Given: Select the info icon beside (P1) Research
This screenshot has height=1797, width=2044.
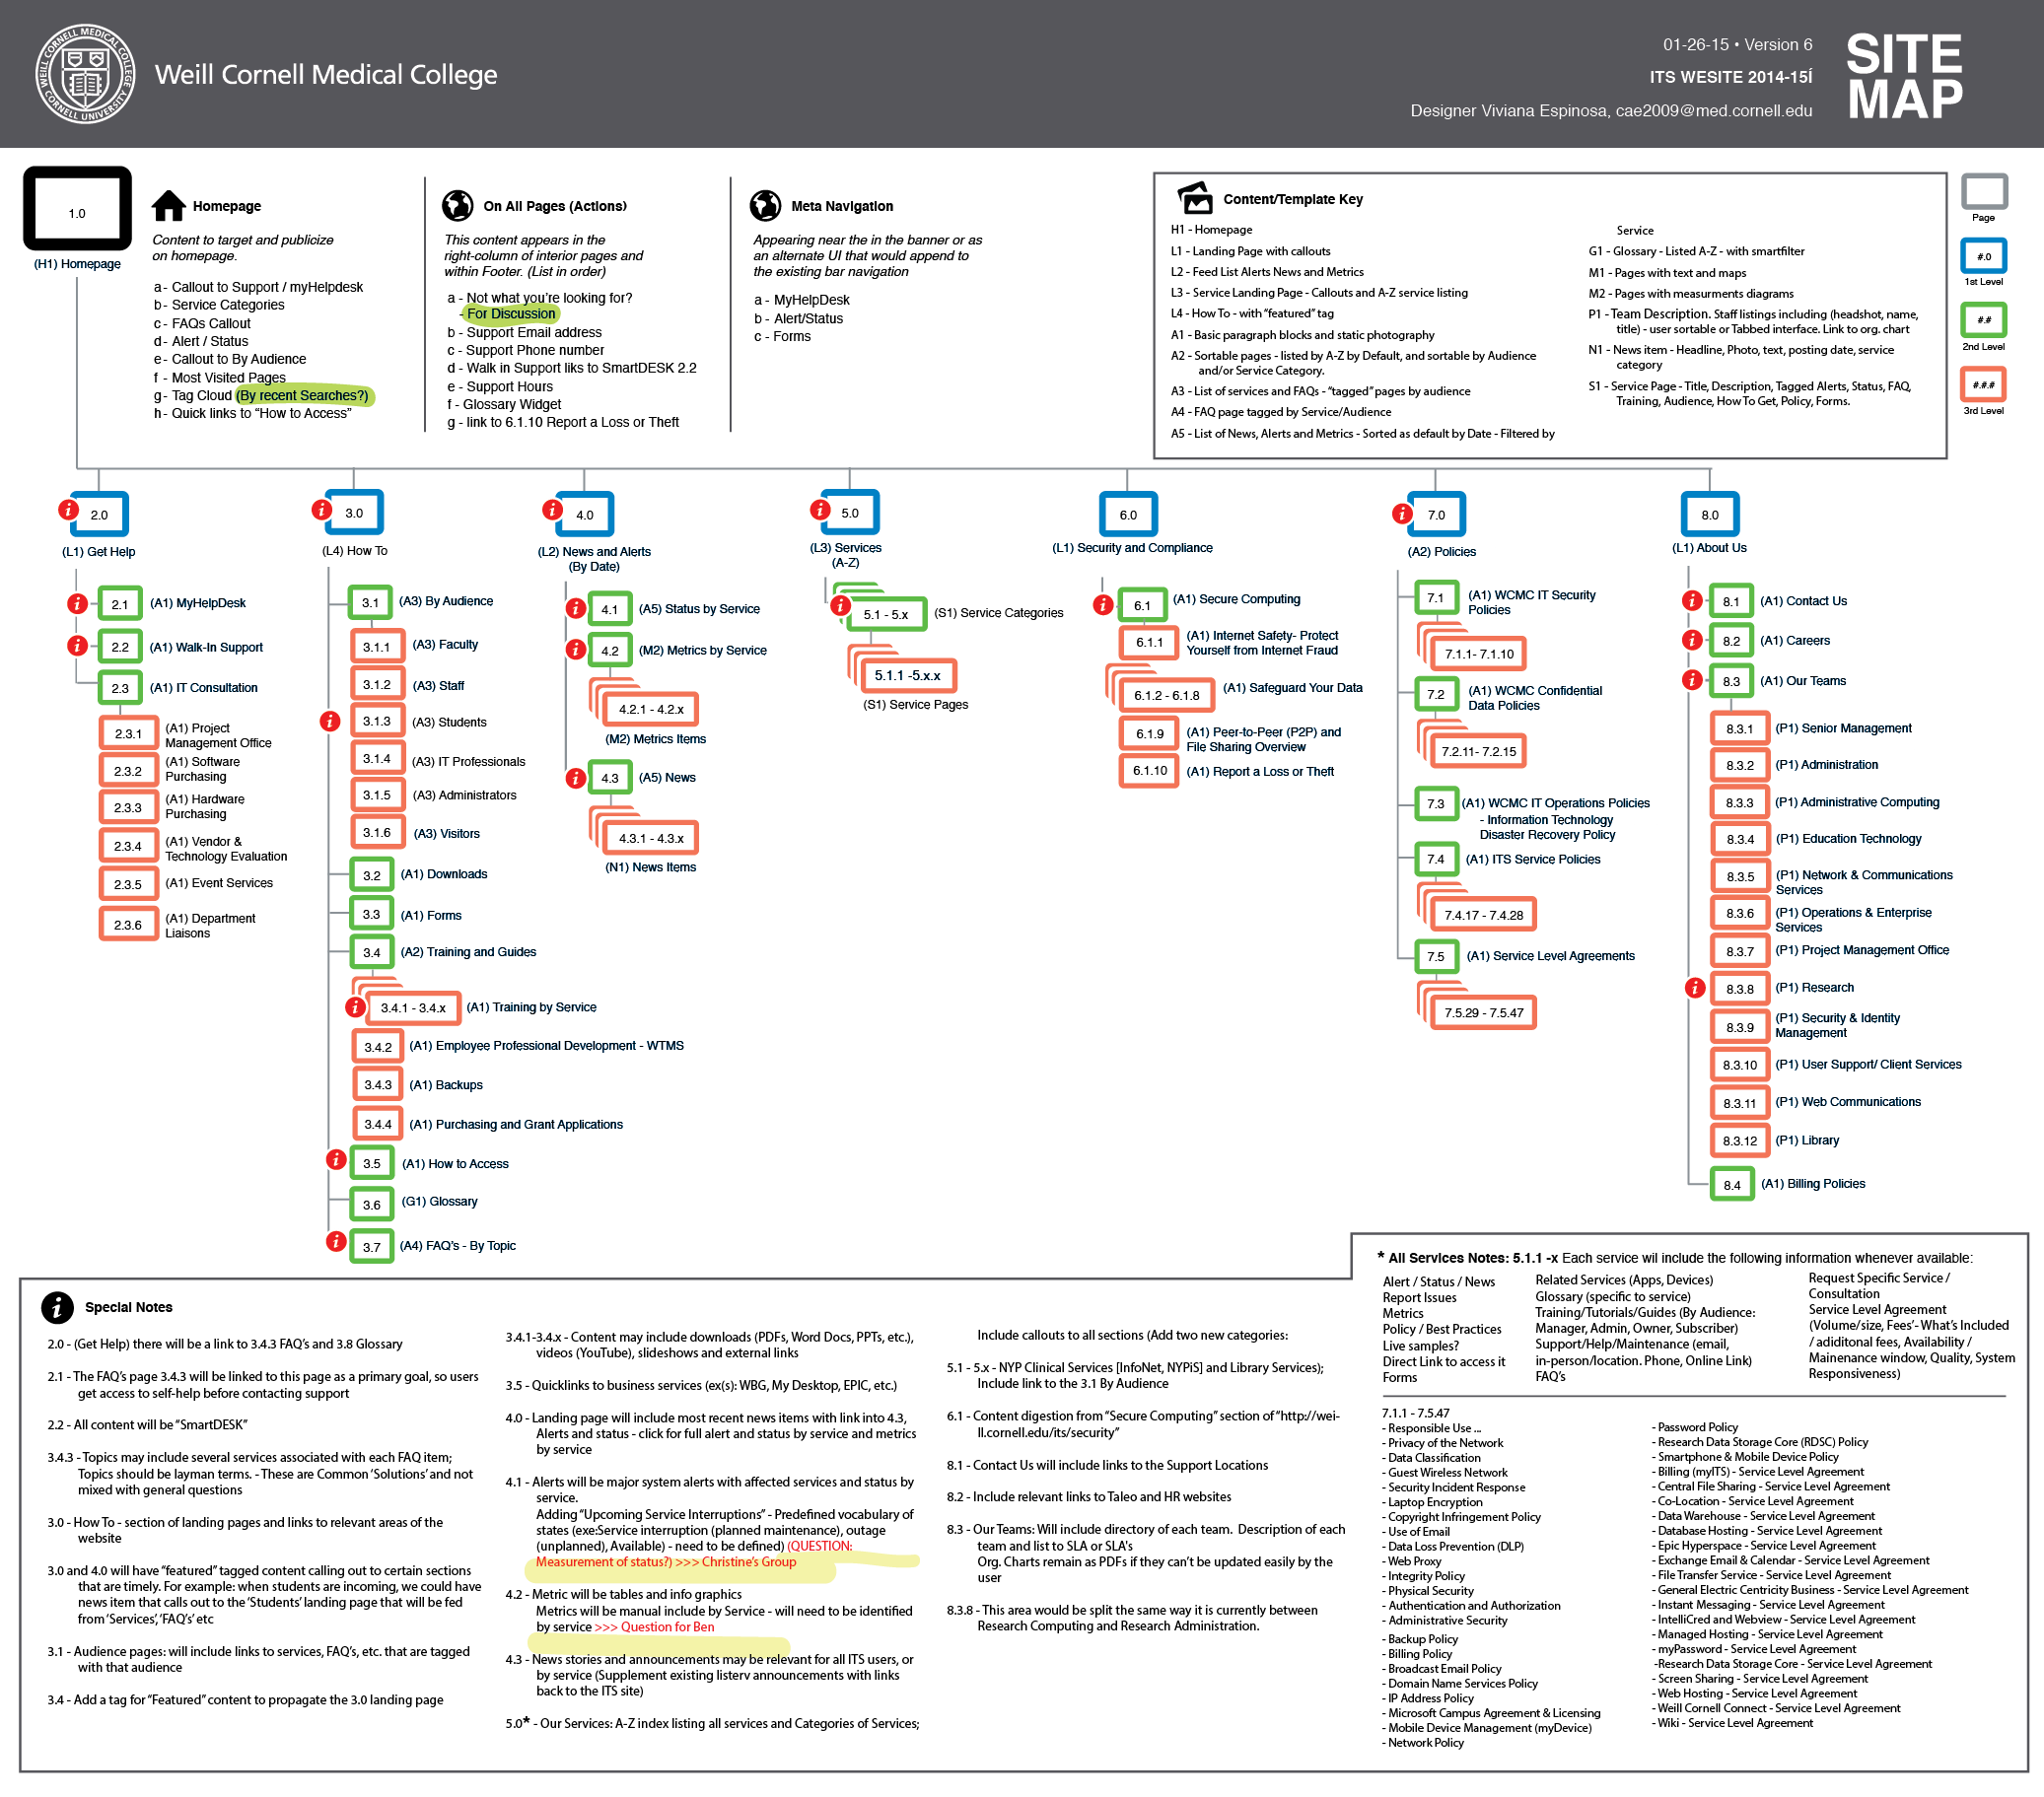Looking at the screenshot, I should pyautogui.click(x=1694, y=988).
